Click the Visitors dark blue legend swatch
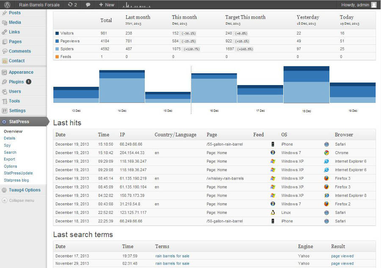 pyautogui.click(x=57, y=33)
